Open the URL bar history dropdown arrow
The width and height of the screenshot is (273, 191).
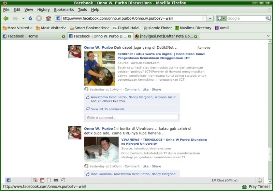point(210,18)
